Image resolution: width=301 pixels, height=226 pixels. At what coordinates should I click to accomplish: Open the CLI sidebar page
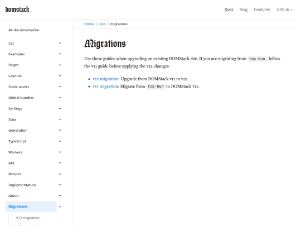coord(11,43)
